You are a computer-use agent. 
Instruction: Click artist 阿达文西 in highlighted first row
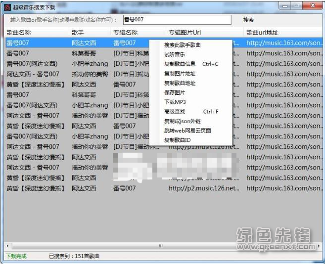pos(84,43)
